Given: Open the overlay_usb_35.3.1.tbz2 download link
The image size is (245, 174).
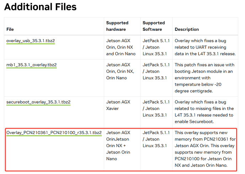Looking at the screenshot, I should pos(31,41).
